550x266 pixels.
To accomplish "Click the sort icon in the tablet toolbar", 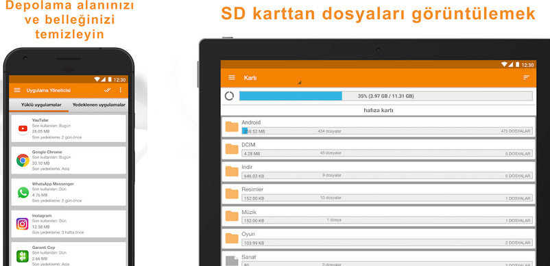I will point(526,77).
